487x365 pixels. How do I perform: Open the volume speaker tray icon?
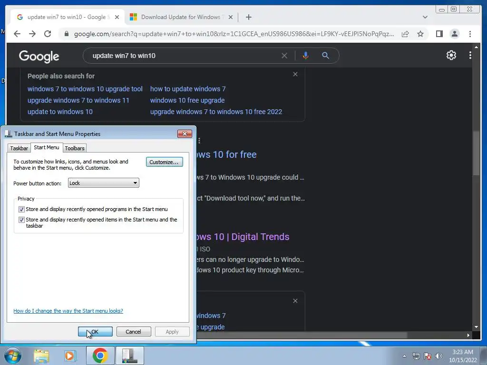click(x=438, y=356)
